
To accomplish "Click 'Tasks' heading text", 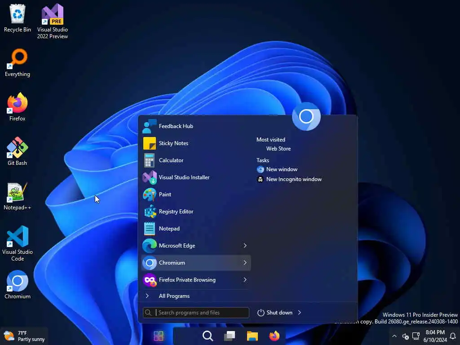I will coord(262,160).
